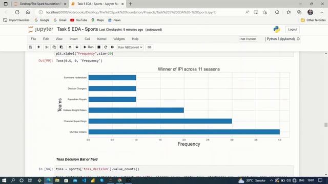Open the notification center icon

320,180
